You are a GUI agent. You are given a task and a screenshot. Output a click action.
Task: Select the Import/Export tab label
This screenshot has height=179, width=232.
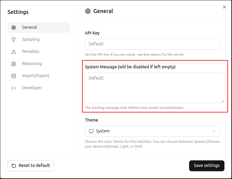(36, 76)
